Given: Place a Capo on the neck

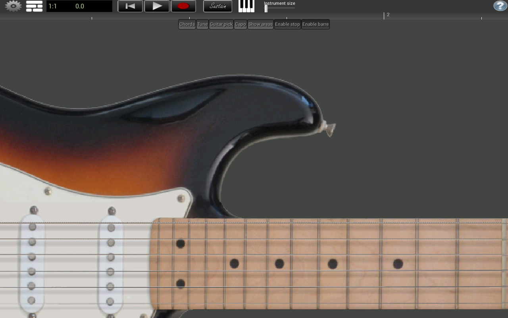Looking at the screenshot, I should pyautogui.click(x=240, y=24).
